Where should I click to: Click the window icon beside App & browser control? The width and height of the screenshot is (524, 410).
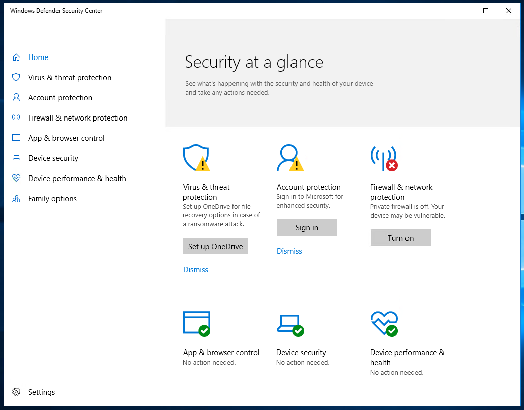pos(16,138)
